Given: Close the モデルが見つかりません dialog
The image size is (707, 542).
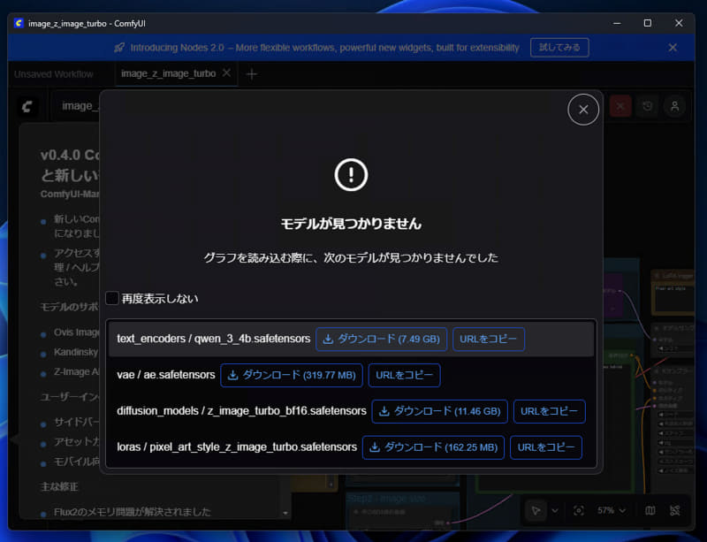Looking at the screenshot, I should 582,109.
